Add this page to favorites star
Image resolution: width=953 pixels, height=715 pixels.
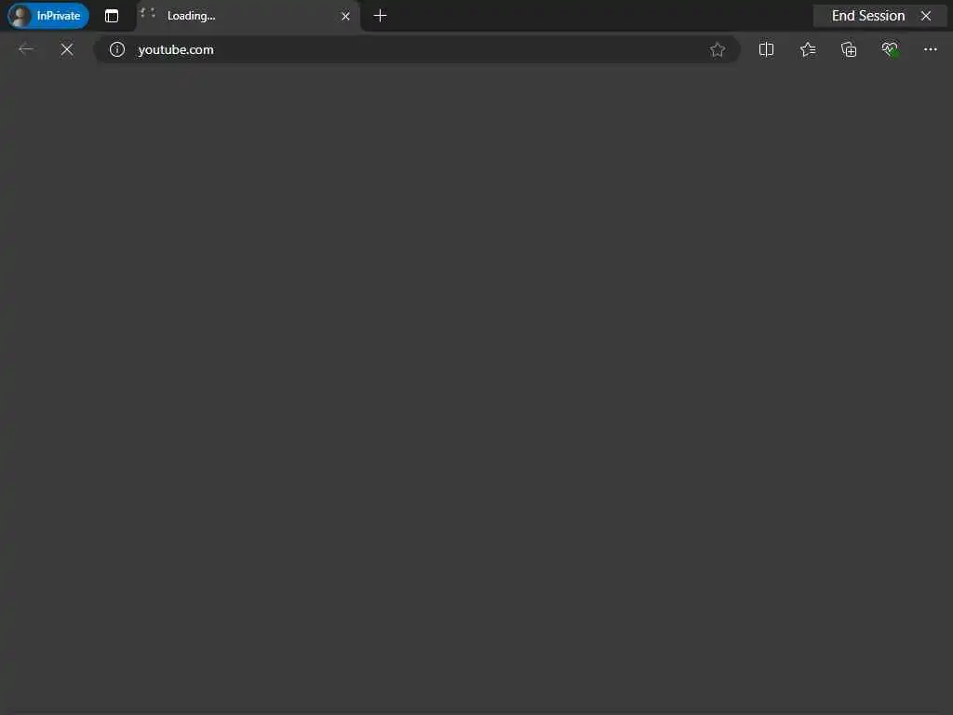(718, 49)
